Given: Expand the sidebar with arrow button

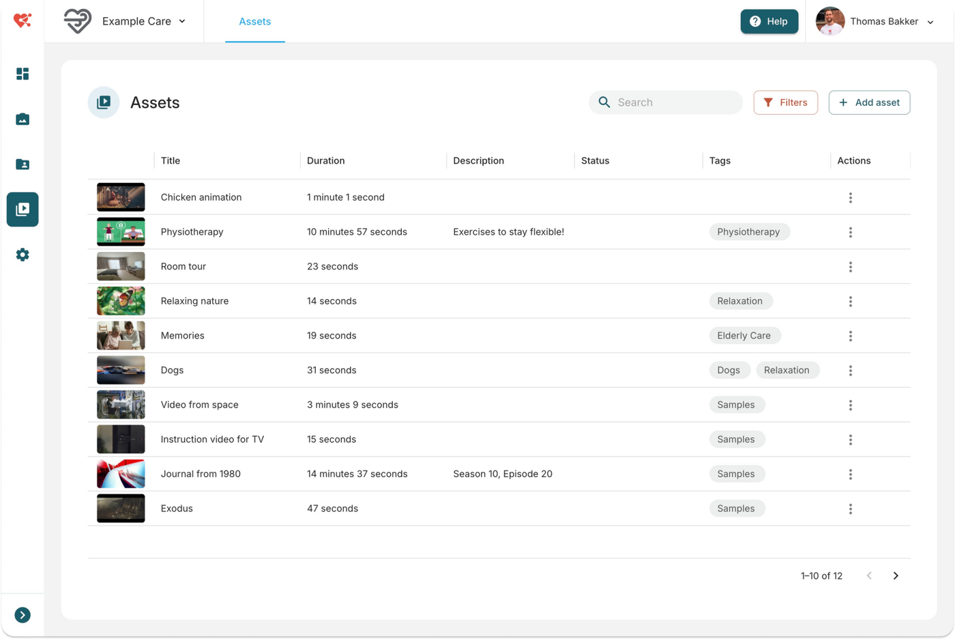Looking at the screenshot, I should [x=23, y=615].
